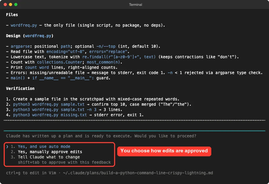The height and width of the screenshot is (184, 269).
Task: Click 'most_common(n)' code text
Action: point(104,62)
